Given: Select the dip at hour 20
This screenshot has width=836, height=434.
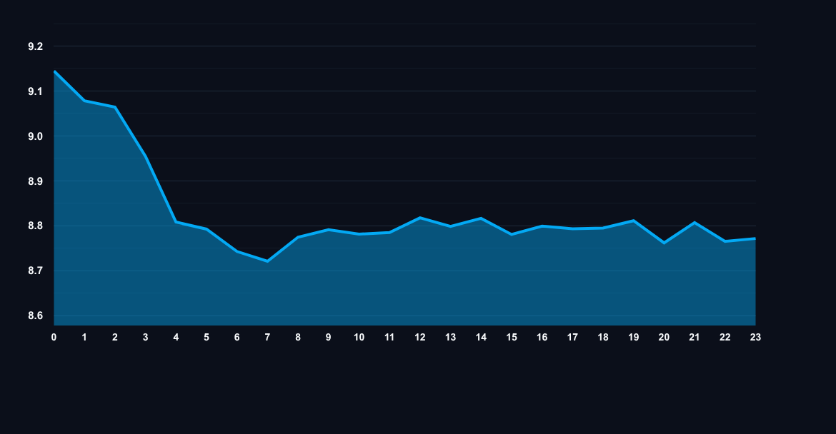Looking at the screenshot, I should 664,243.
